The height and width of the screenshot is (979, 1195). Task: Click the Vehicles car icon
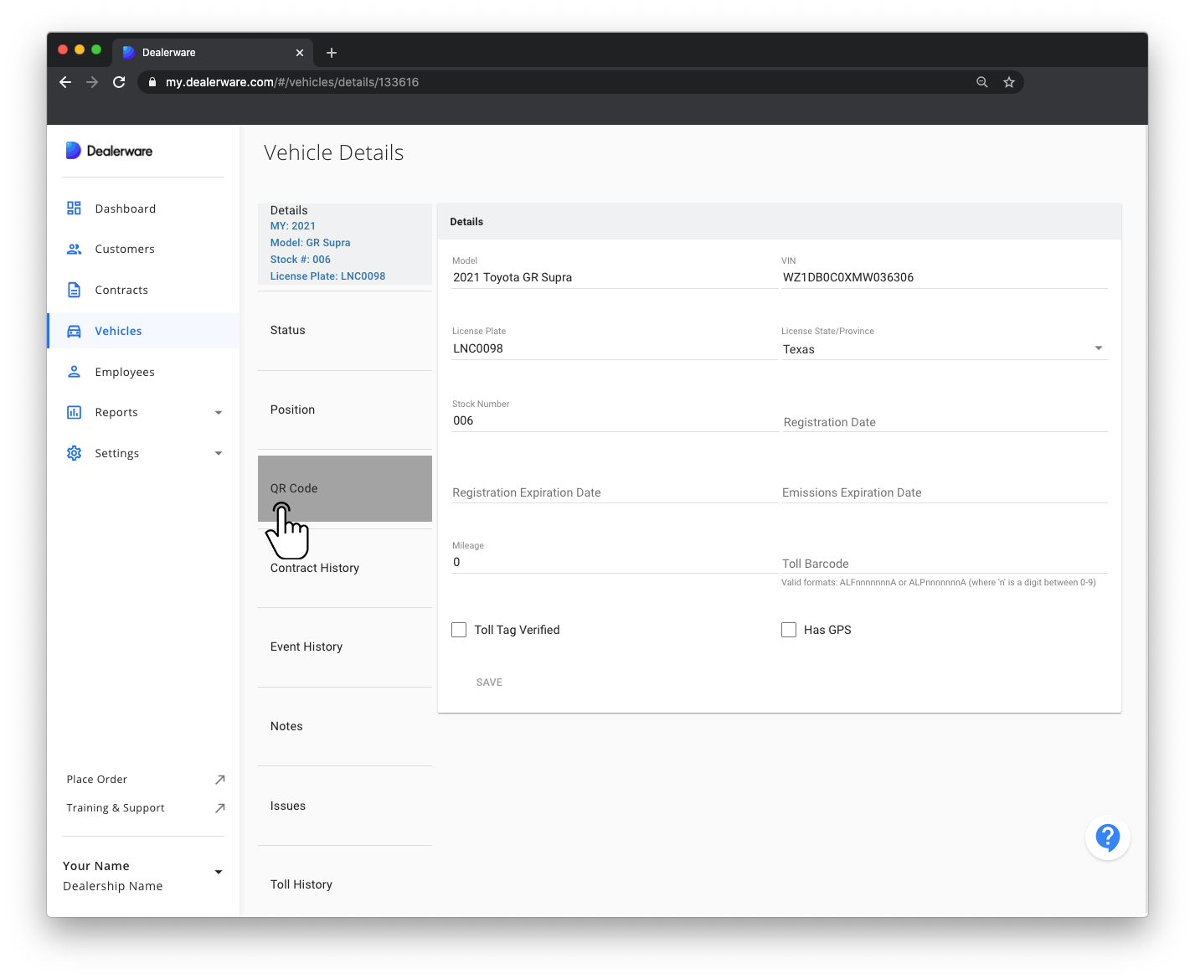[x=75, y=331]
